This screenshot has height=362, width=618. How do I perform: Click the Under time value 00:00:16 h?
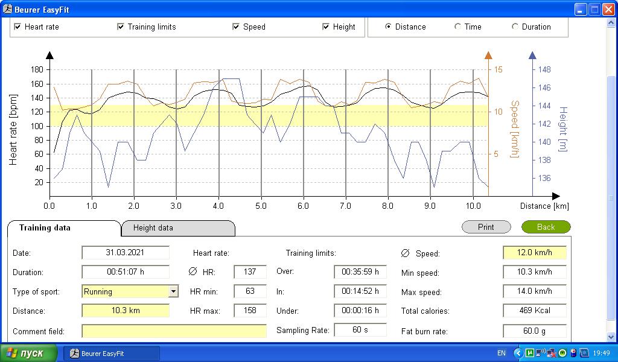tap(360, 310)
